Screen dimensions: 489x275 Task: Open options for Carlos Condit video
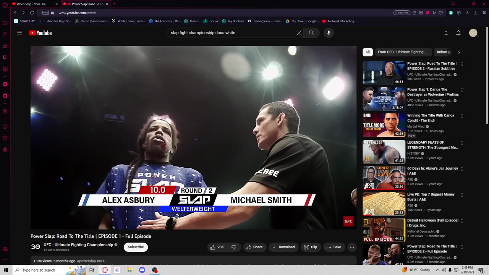[x=462, y=116]
